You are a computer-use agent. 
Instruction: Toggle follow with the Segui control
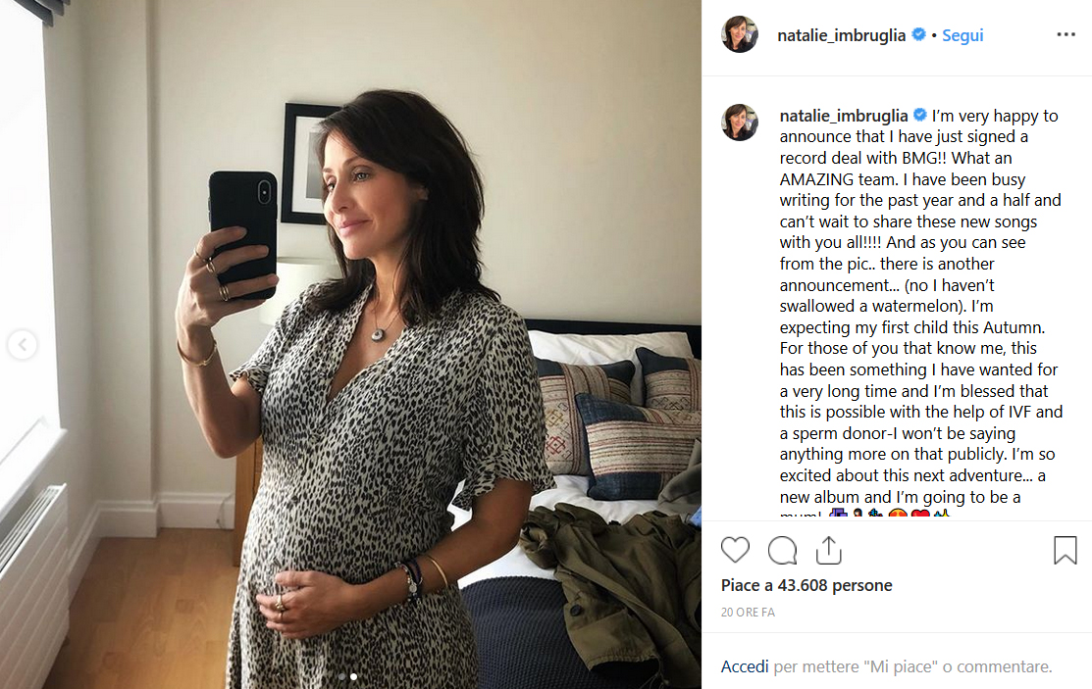click(x=962, y=35)
